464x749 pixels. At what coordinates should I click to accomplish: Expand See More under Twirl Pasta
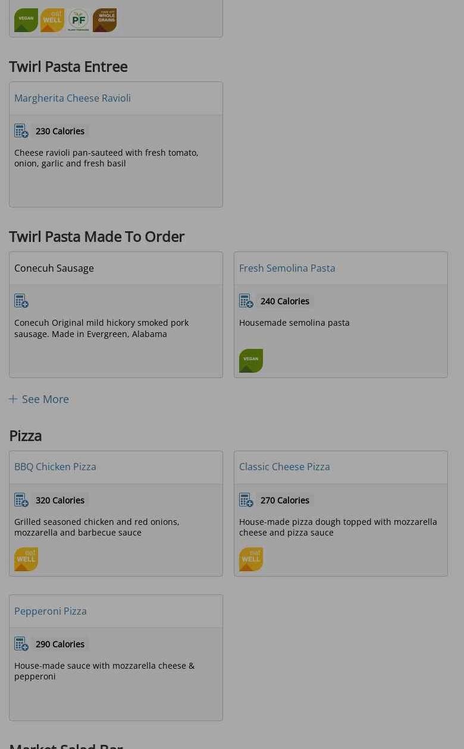tap(39, 399)
